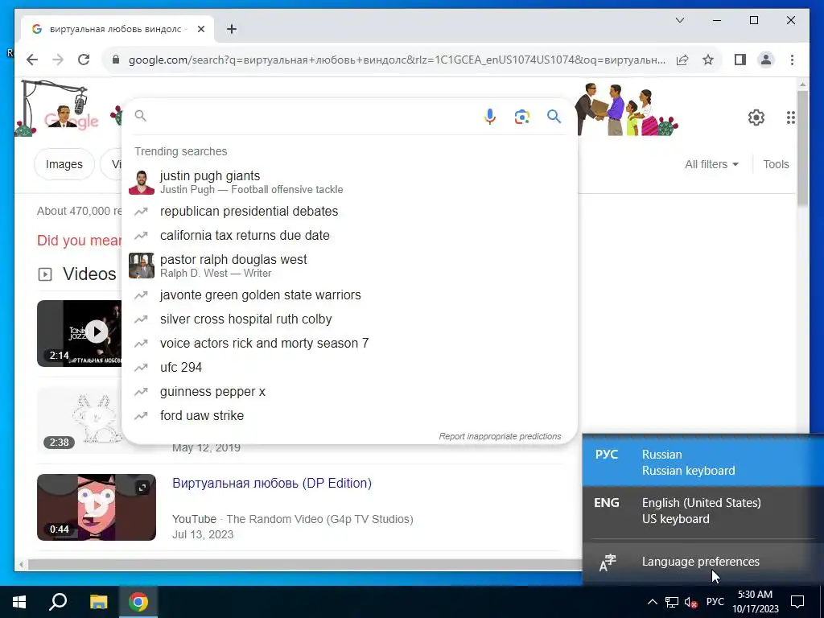Open Google Lens image search icon

point(521,117)
